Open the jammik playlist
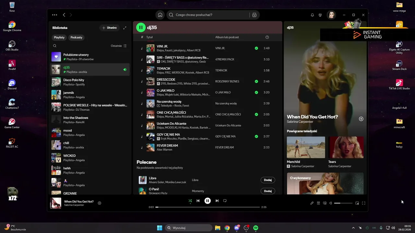415x233 pixels. point(90,95)
